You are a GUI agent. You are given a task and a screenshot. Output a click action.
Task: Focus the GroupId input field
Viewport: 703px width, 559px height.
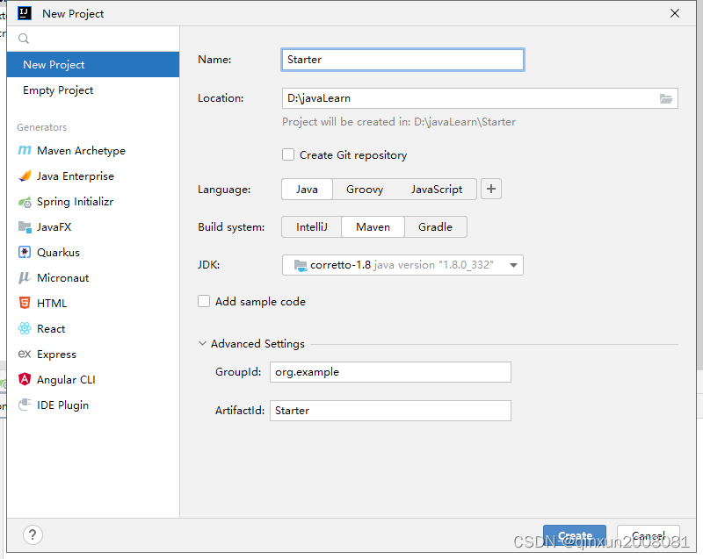390,372
